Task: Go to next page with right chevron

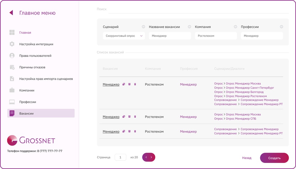Action: [151, 157]
